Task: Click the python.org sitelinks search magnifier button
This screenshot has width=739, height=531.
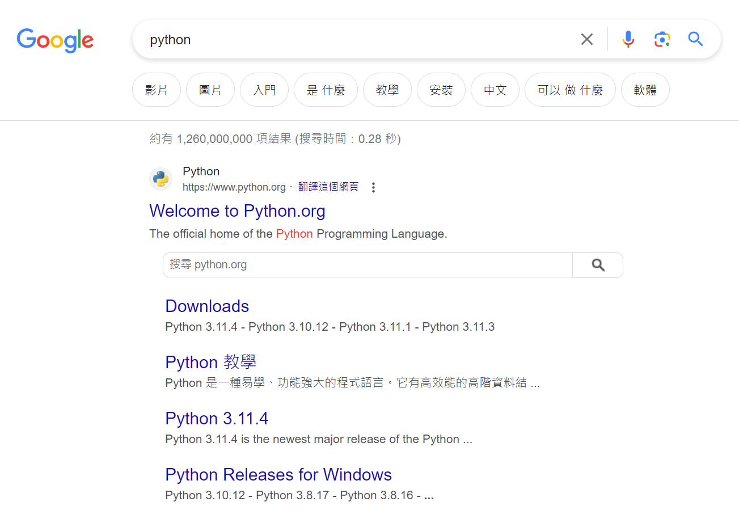Action: tap(598, 265)
